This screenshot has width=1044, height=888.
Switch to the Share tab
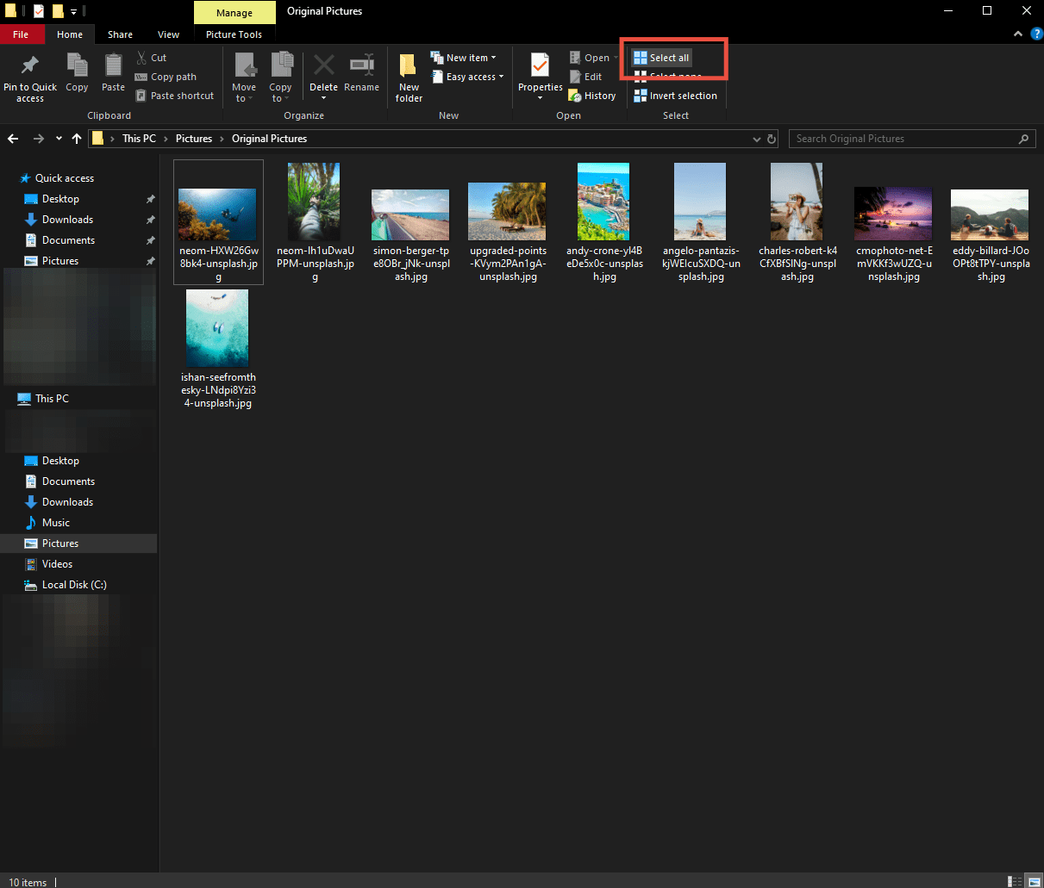[120, 34]
